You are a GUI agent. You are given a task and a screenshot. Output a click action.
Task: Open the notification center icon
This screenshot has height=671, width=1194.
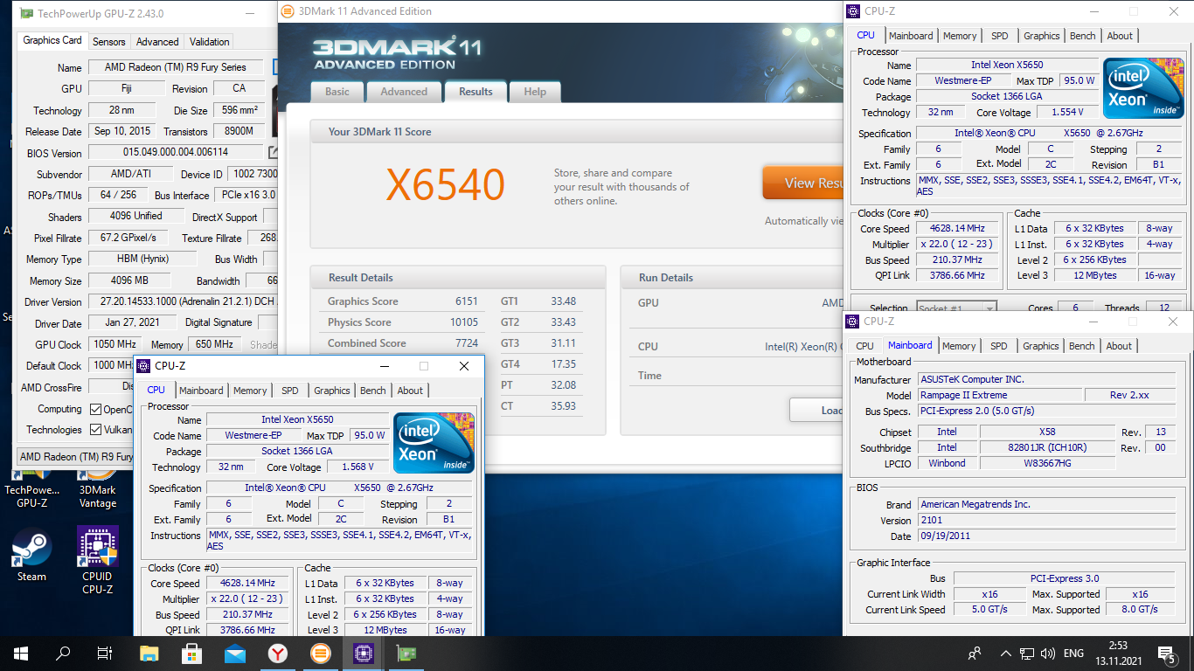(x=1167, y=654)
